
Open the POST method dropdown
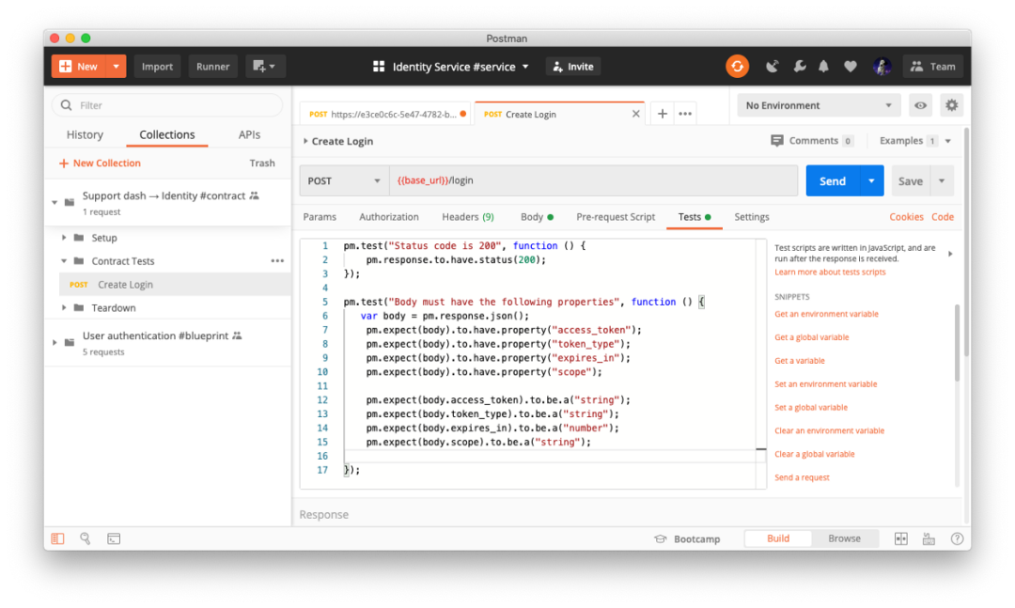pos(344,180)
